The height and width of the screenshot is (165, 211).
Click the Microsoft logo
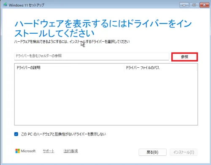(25, 151)
